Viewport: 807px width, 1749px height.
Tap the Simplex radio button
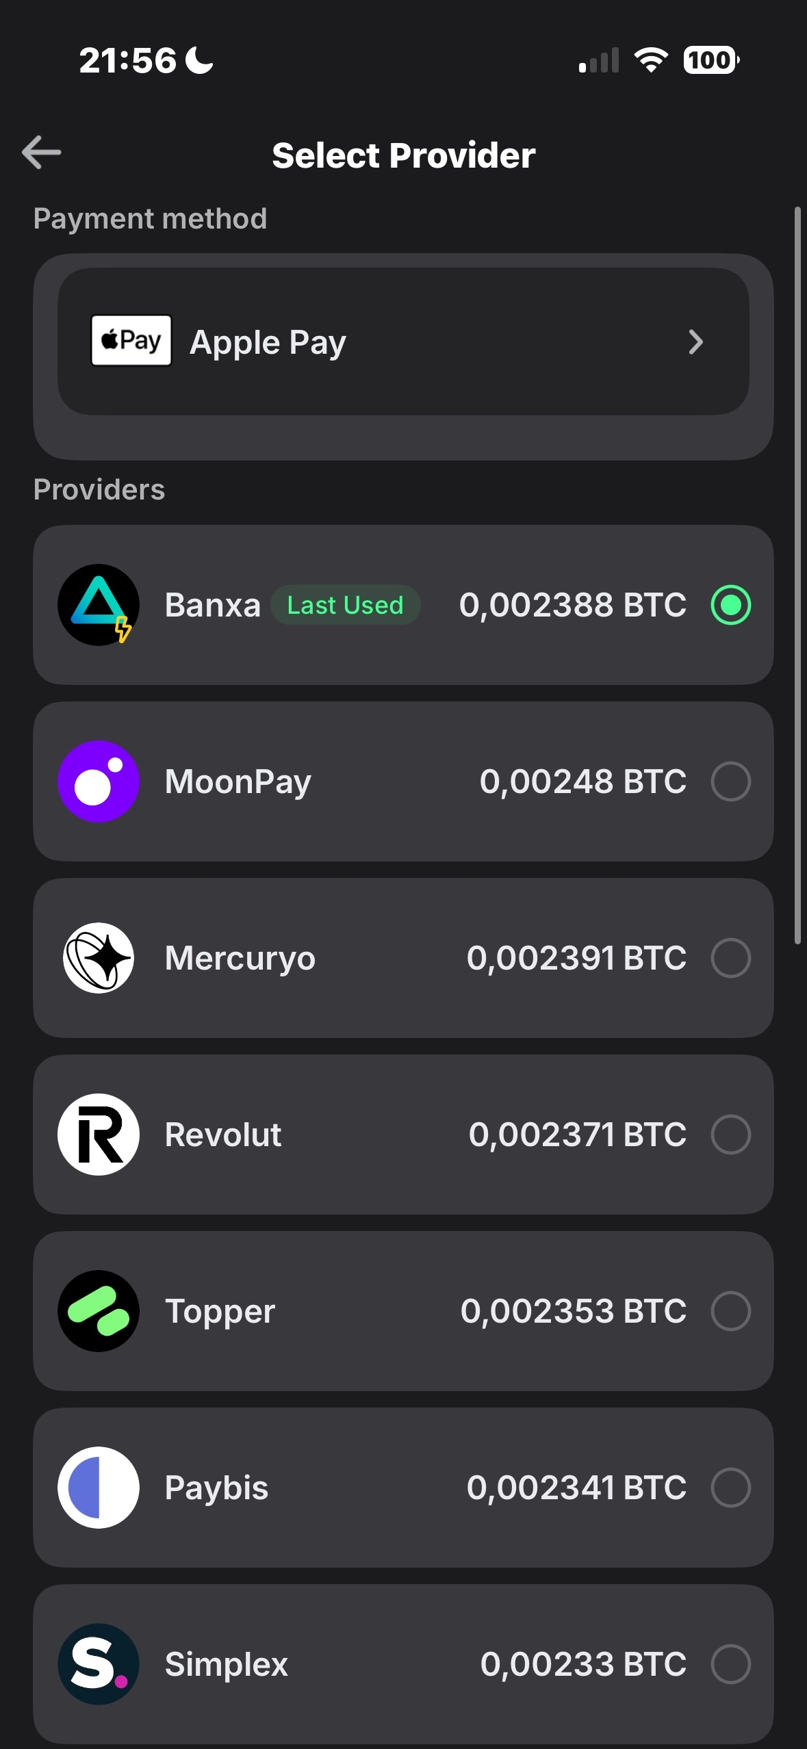pyautogui.click(x=730, y=1664)
